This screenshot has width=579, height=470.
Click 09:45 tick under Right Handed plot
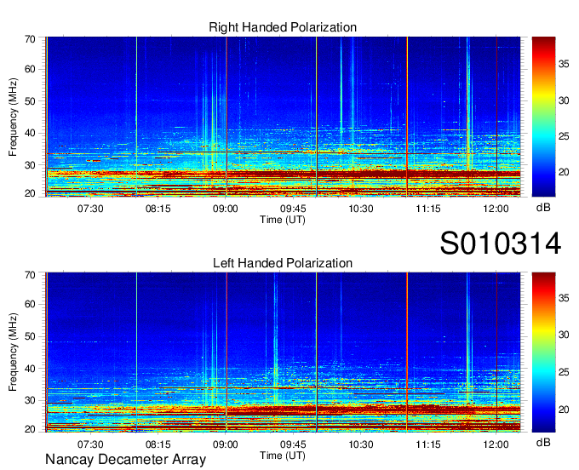coord(293,209)
